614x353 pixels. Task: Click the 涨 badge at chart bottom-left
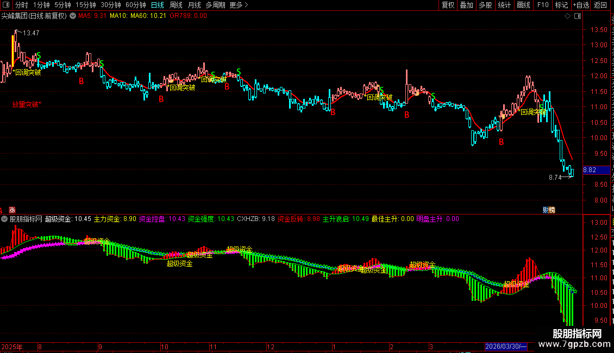(12, 210)
